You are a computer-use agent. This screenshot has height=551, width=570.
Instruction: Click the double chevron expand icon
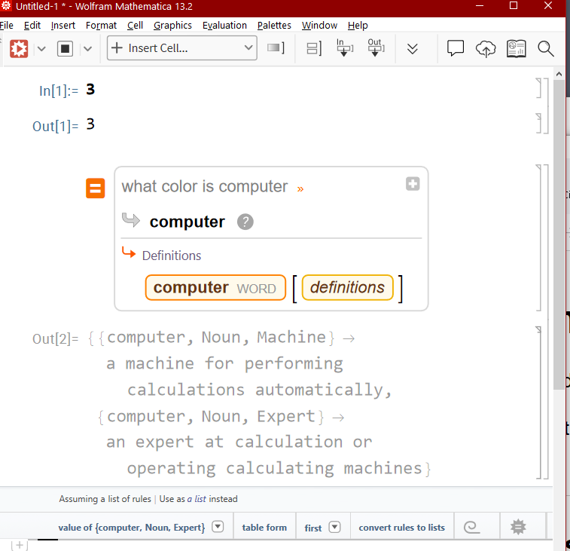pos(412,49)
